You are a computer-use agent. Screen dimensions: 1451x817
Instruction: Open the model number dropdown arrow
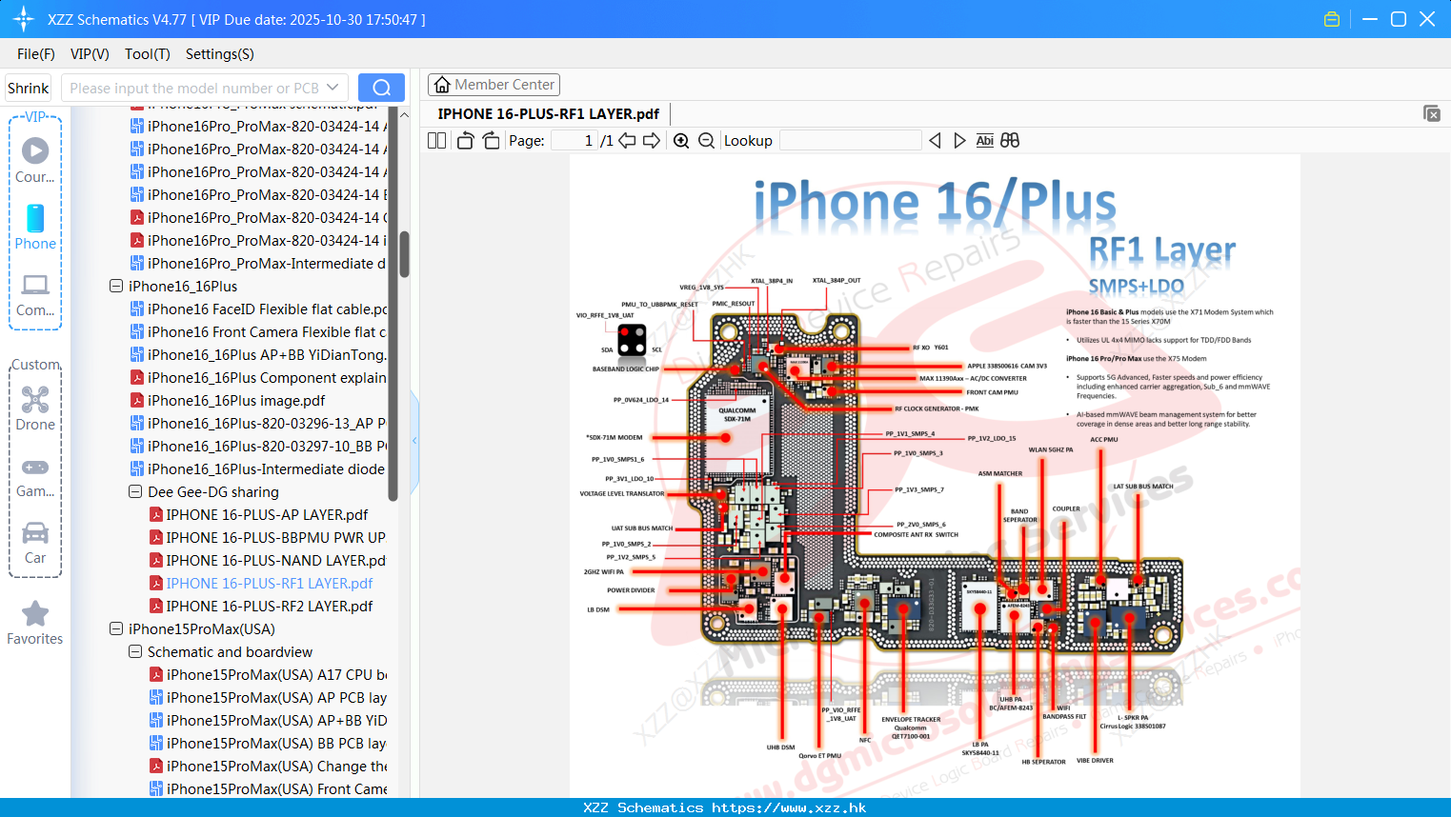[x=333, y=88]
